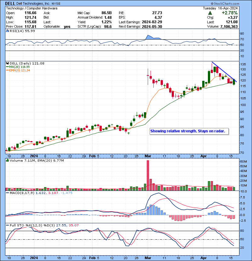The height and width of the screenshot is (261, 252).
Task: Click the stochastic %D value 35.07
Action: pos(73,225)
